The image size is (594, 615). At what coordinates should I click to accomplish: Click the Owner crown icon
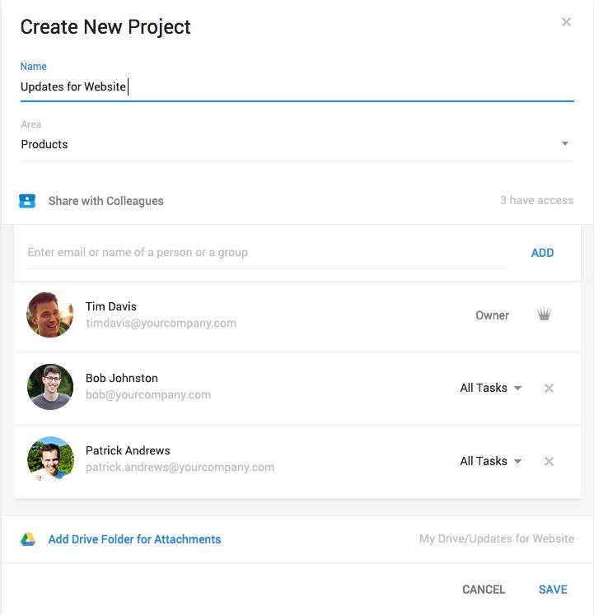pos(544,314)
